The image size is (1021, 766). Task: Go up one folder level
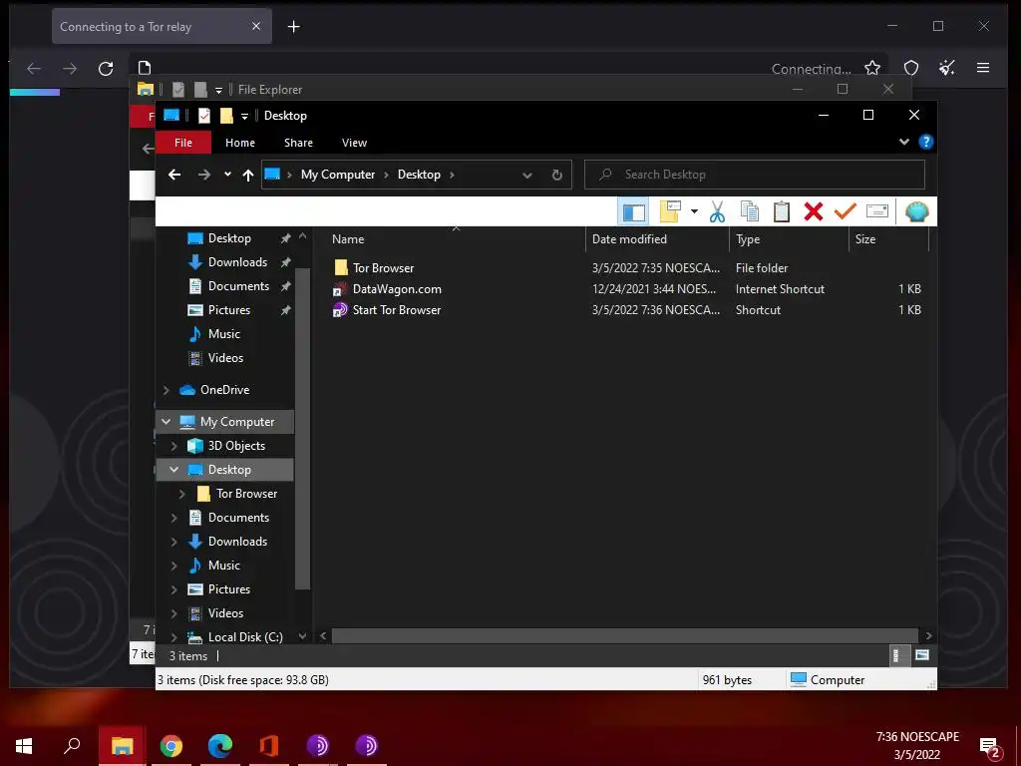(x=248, y=175)
